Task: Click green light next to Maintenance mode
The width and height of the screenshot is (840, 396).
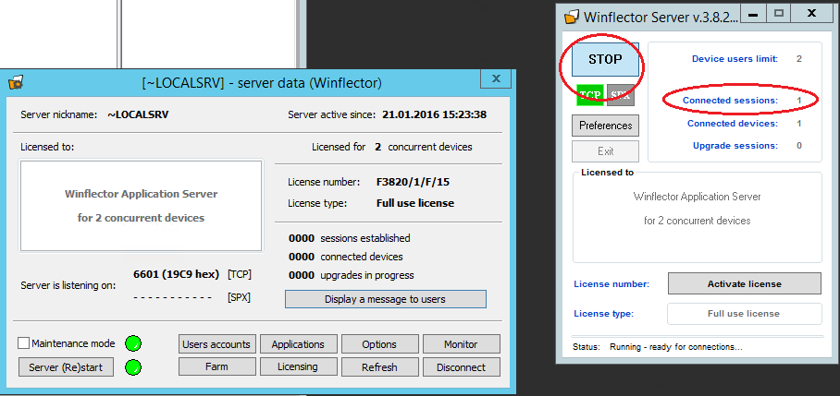Action: point(134,343)
